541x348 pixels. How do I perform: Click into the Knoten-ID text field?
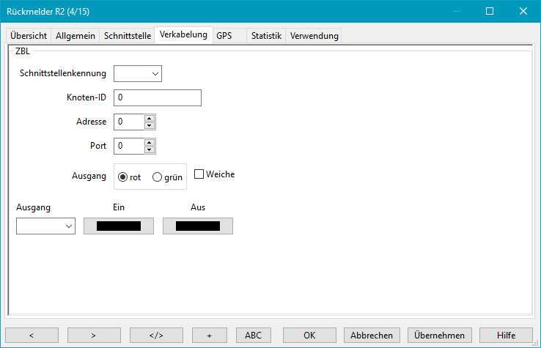point(157,97)
